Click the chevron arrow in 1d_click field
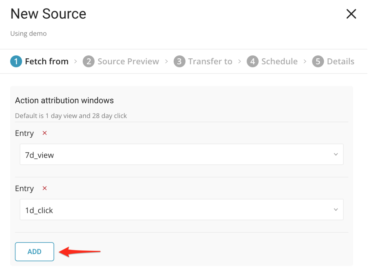This screenshot has height=280, width=369. pyautogui.click(x=336, y=210)
